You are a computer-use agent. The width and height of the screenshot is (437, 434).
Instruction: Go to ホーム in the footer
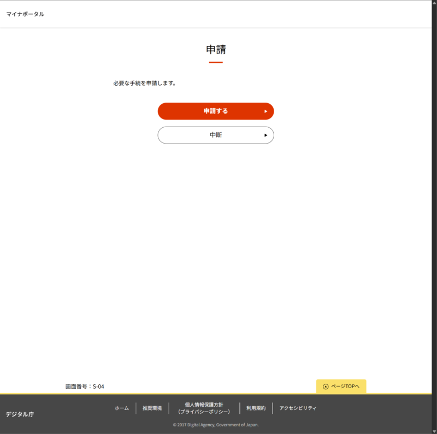pos(122,408)
